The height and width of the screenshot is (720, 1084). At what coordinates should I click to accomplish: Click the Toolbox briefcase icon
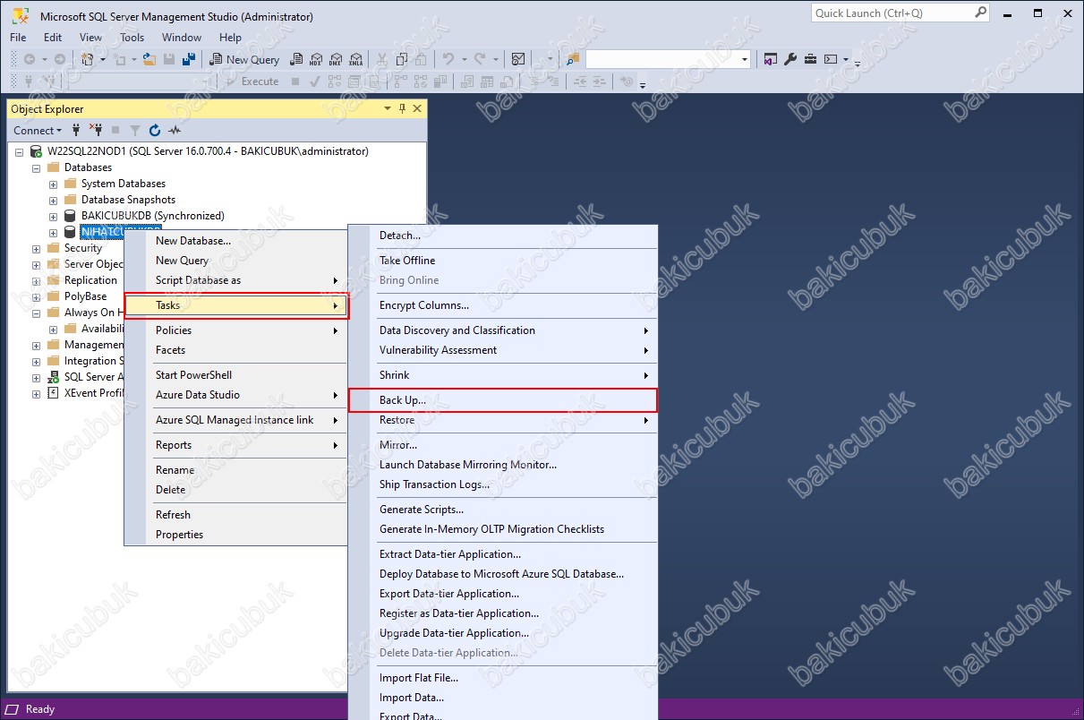[810, 59]
